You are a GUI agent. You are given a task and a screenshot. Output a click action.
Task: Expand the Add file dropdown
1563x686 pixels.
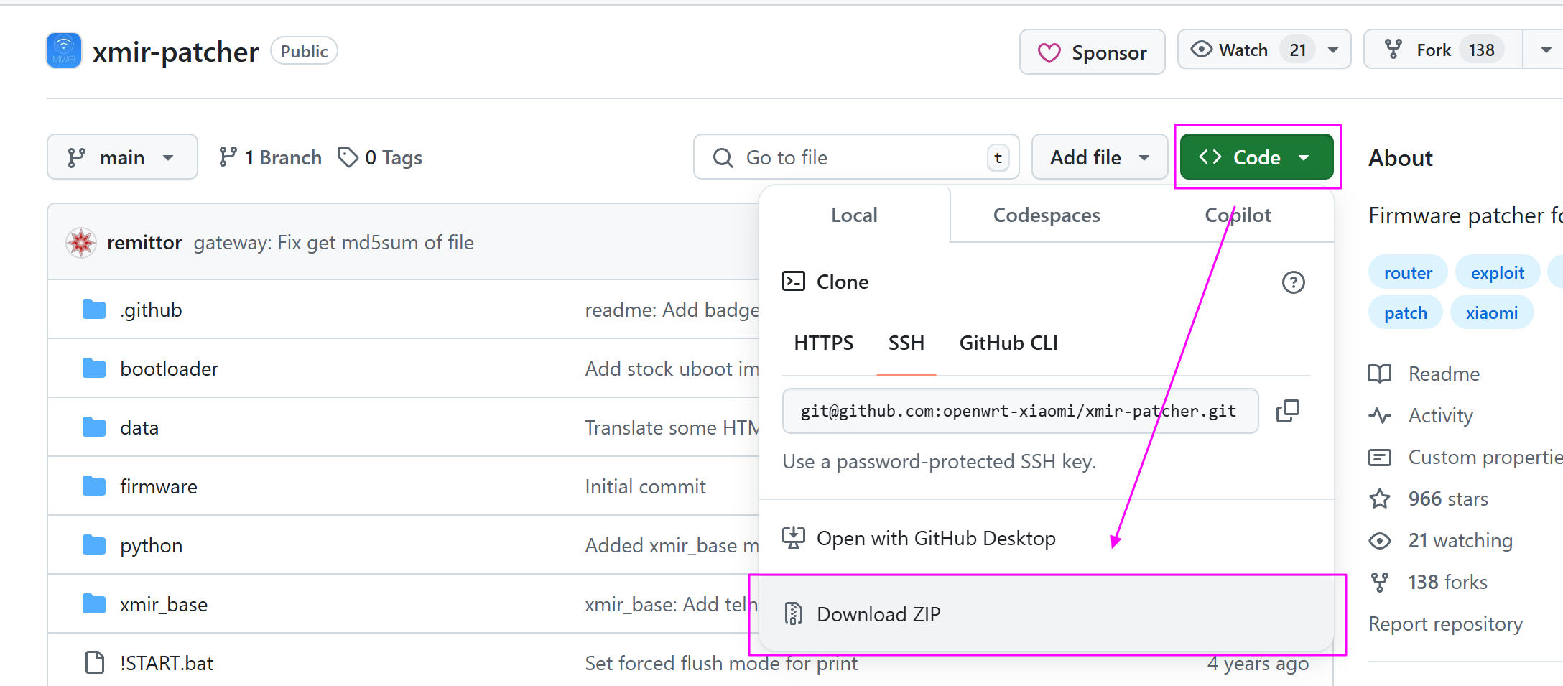[x=1099, y=157]
